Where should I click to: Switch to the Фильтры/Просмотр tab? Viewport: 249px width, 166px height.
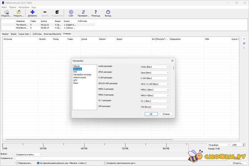coord(52,34)
